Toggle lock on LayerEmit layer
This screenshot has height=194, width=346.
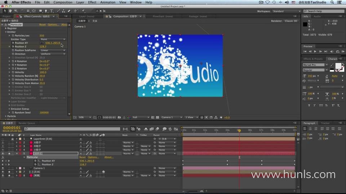[x=12, y=139]
